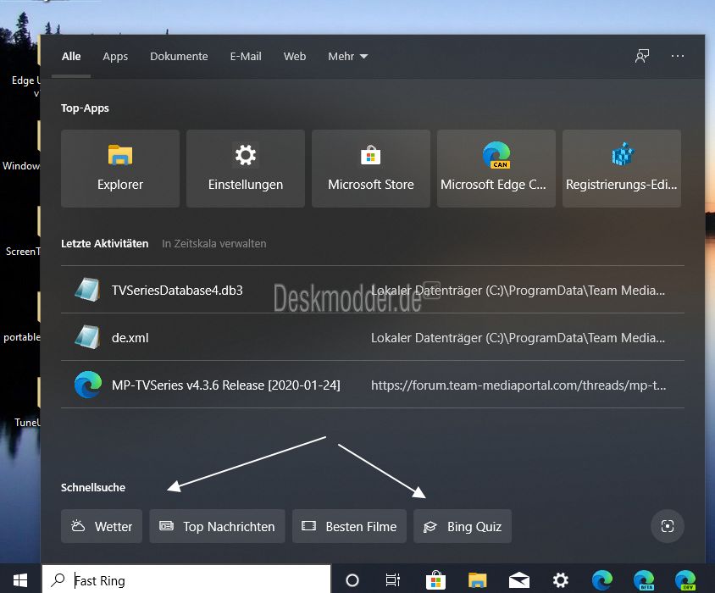Screen dimensions: 715x593
Task: Click the Wetter quick search button
Action: [x=102, y=526]
